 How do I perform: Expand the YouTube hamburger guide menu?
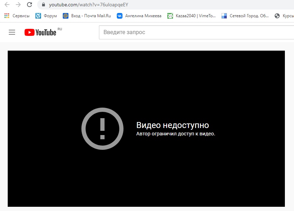click(x=12, y=32)
